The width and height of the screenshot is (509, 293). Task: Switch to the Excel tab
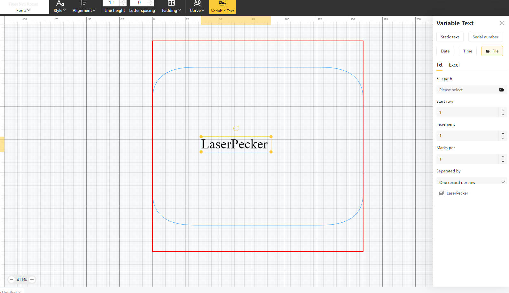coord(454,65)
